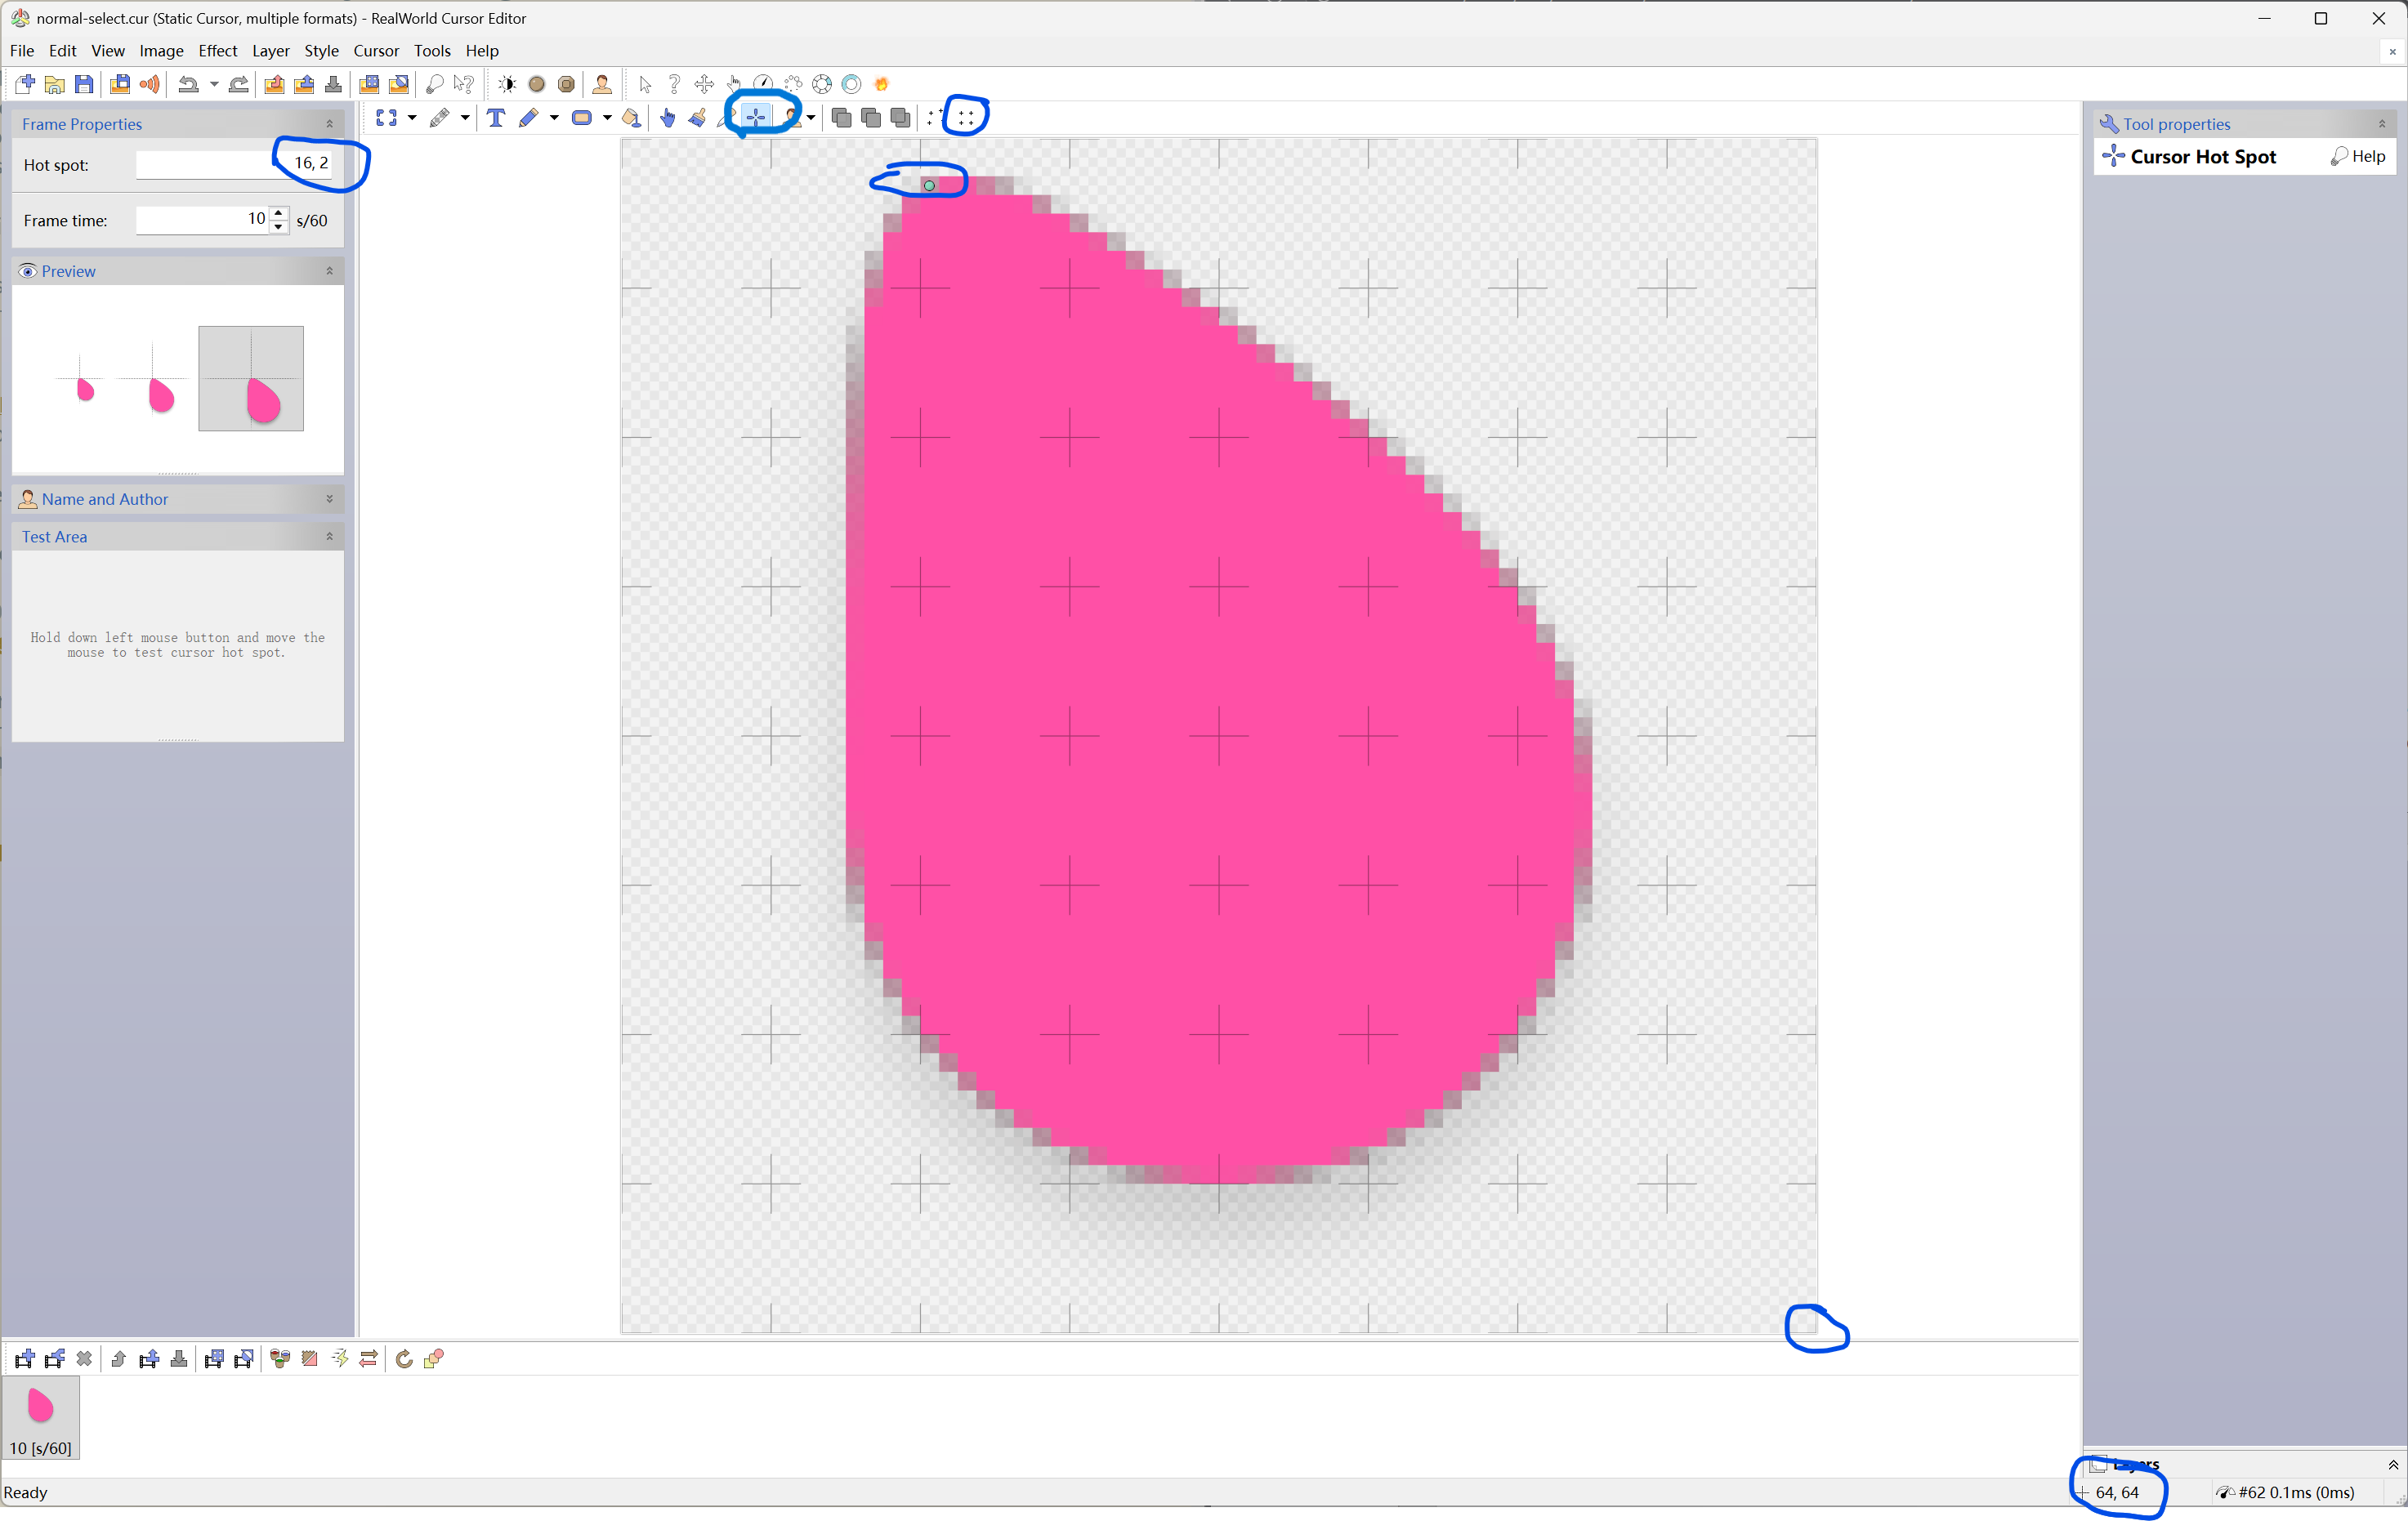Open the Undo history dropdown arrow
This screenshot has width=2408, height=1521.
[214, 85]
